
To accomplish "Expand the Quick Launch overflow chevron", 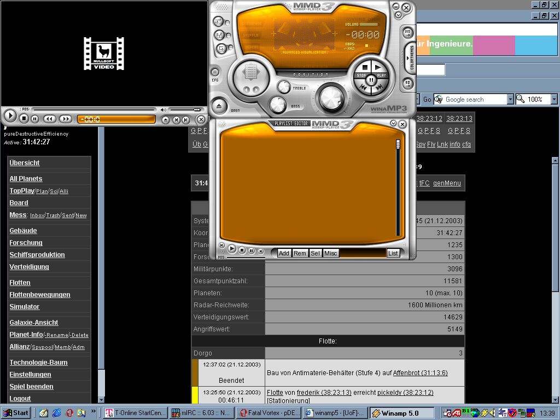I will click(x=93, y=411).
